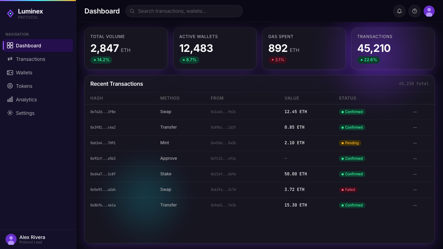Click hash 0x7a2d...3f8e
The image size is (443, 249).
[x=103, y=112]
